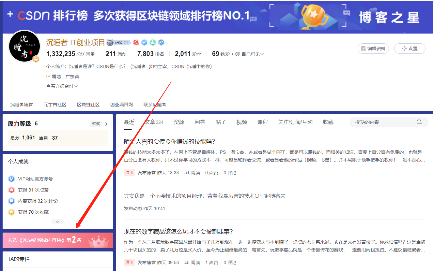Open 区块链社区 nav link
The width and height of the screenshot is (433, 271).
coord(88,105)
